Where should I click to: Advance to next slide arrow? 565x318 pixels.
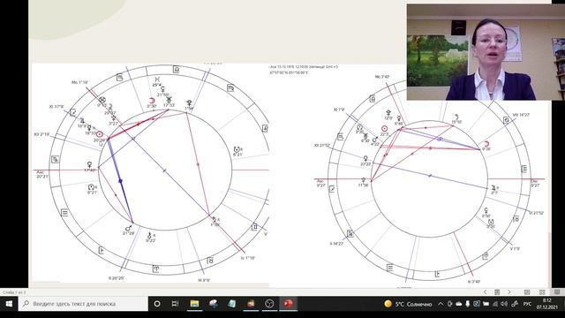click(509, 291)
